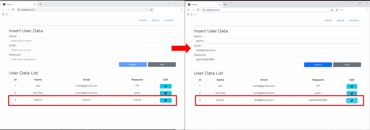
Task: Focus Name field containing admin
Action: (277, 41)
